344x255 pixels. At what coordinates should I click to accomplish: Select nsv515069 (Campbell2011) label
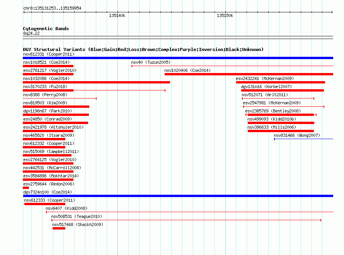point(51,151)
